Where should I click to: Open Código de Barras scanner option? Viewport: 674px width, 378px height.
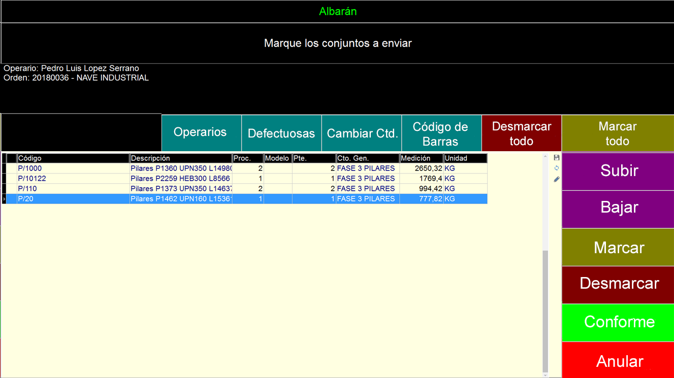click(x=440, y=133)
